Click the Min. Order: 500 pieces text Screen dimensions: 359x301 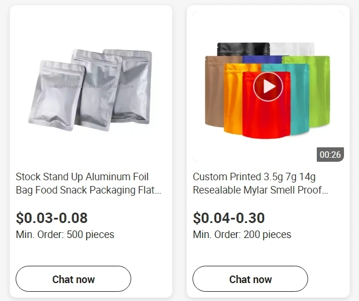(x=65, y=235)
